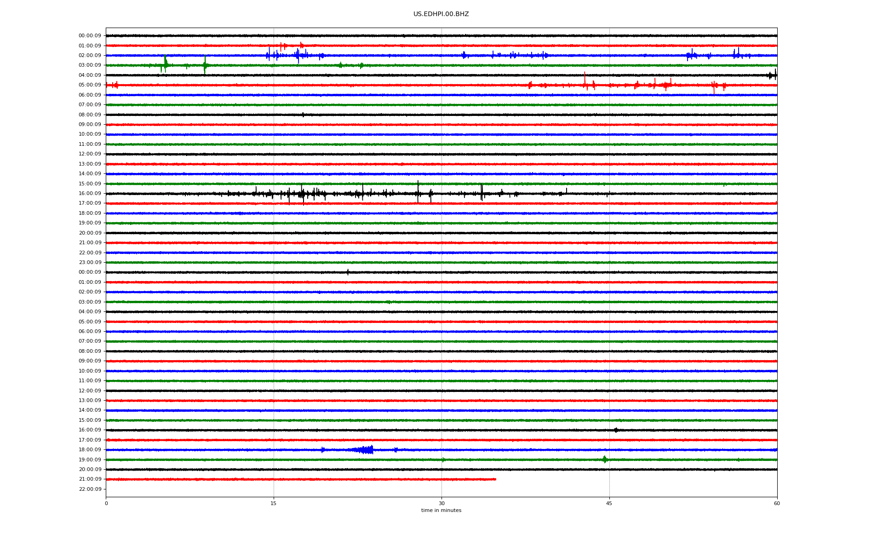Screen dimensions: 883x552
Task: Click the 60 minute x-axis tick label
Action: click(x=776, y=503)
